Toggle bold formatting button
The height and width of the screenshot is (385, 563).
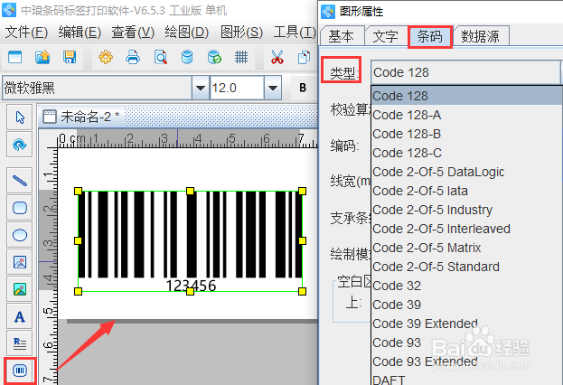[303, 88]
